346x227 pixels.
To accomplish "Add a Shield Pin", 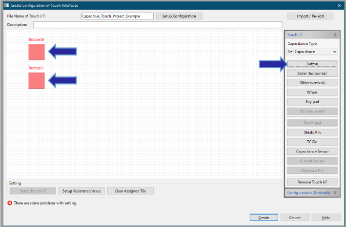I will (312, 132).
